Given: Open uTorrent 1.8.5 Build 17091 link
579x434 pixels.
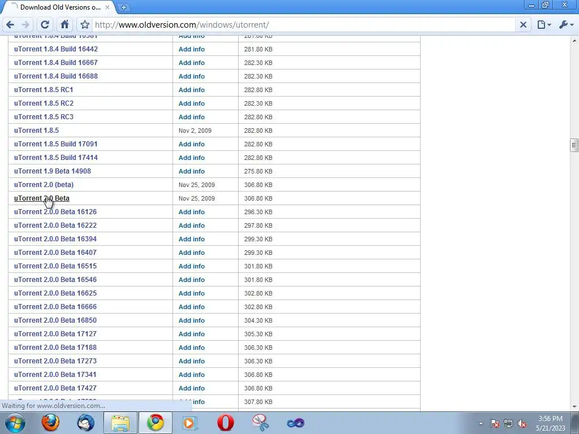Looking at the screenshot, I should [x=56, y=144].
